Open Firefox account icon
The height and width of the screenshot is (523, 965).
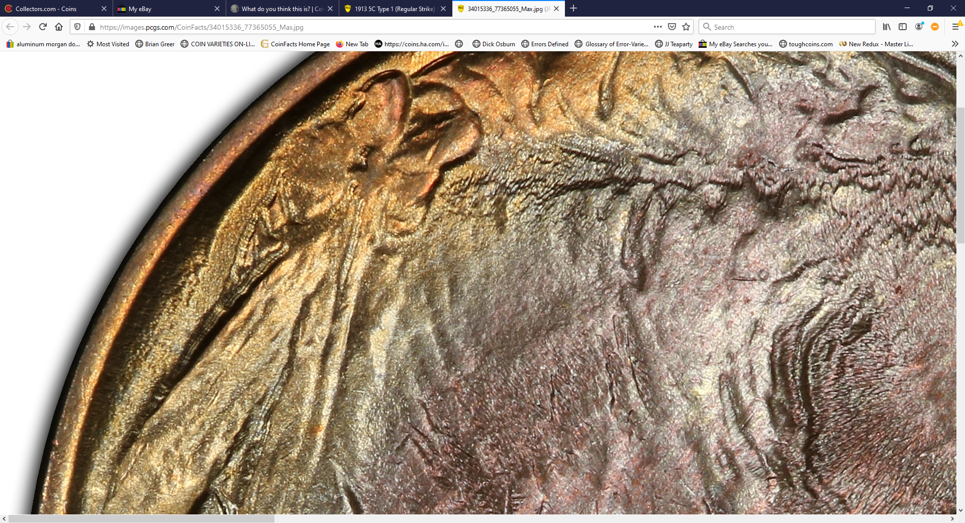point(919,27)
